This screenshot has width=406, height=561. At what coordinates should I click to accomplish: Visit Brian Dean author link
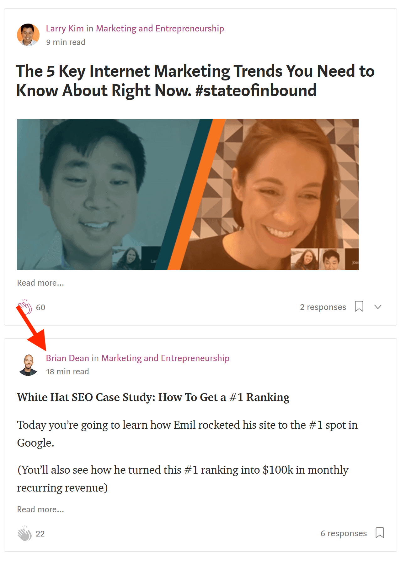[67, 358]
